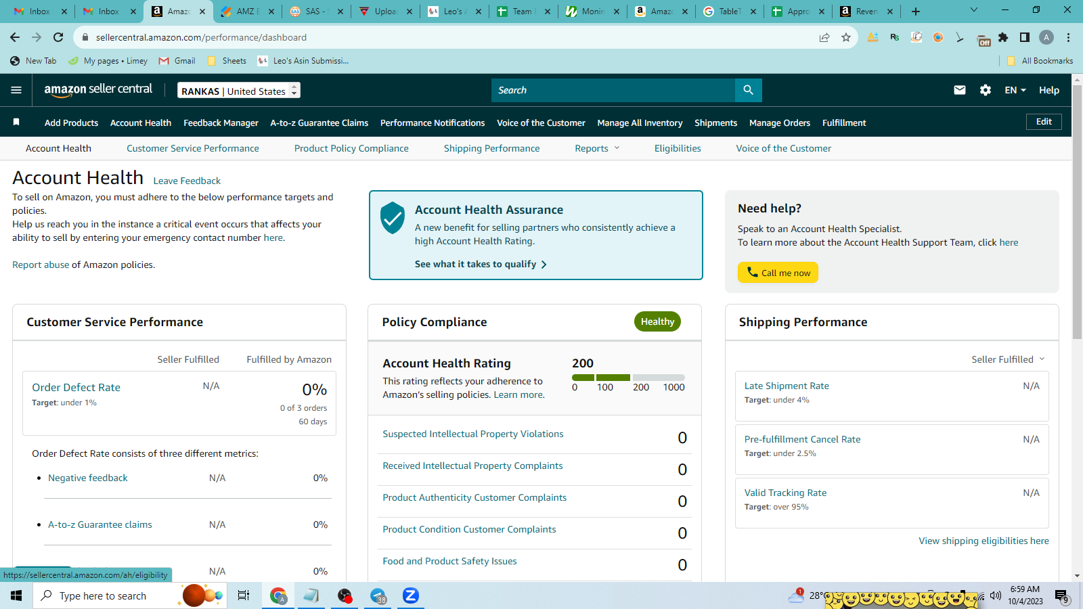This screenshot has width=1083, height=609.
Task: Open Manage All Inventory
Action: [640, 122]
